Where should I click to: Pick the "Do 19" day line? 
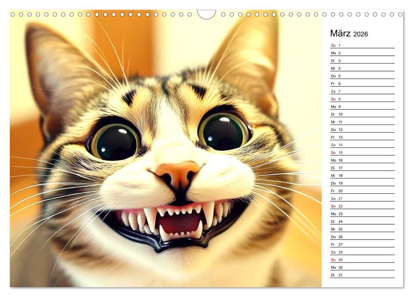[x=362, y=183]
